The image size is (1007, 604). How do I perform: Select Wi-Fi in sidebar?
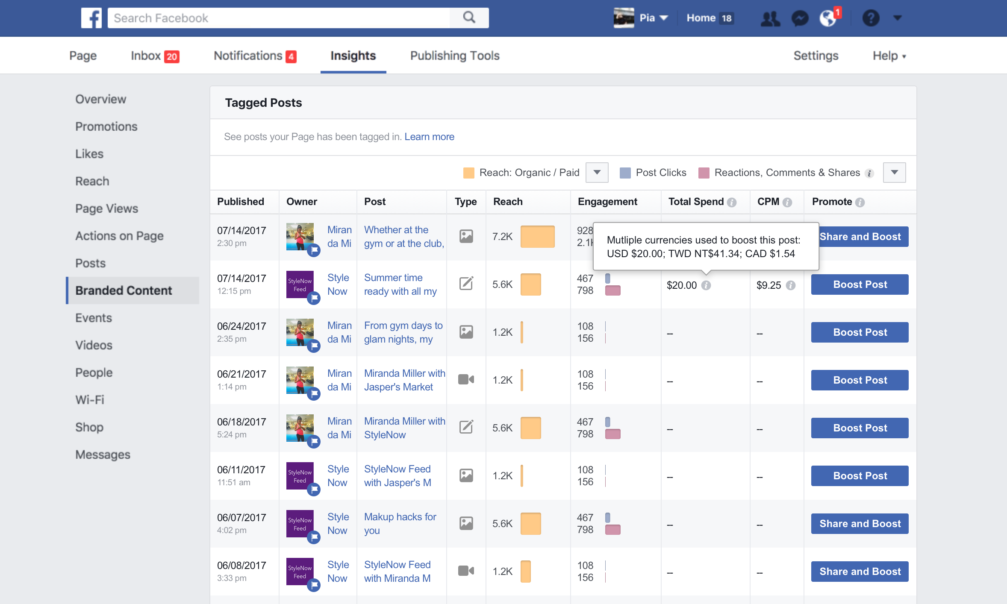click(x=90, y=400)
